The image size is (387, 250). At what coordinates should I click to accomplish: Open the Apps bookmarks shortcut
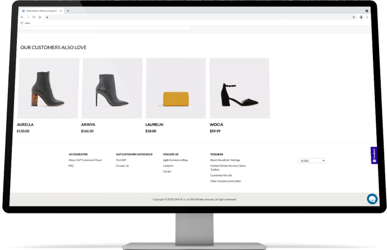(25, 23)
